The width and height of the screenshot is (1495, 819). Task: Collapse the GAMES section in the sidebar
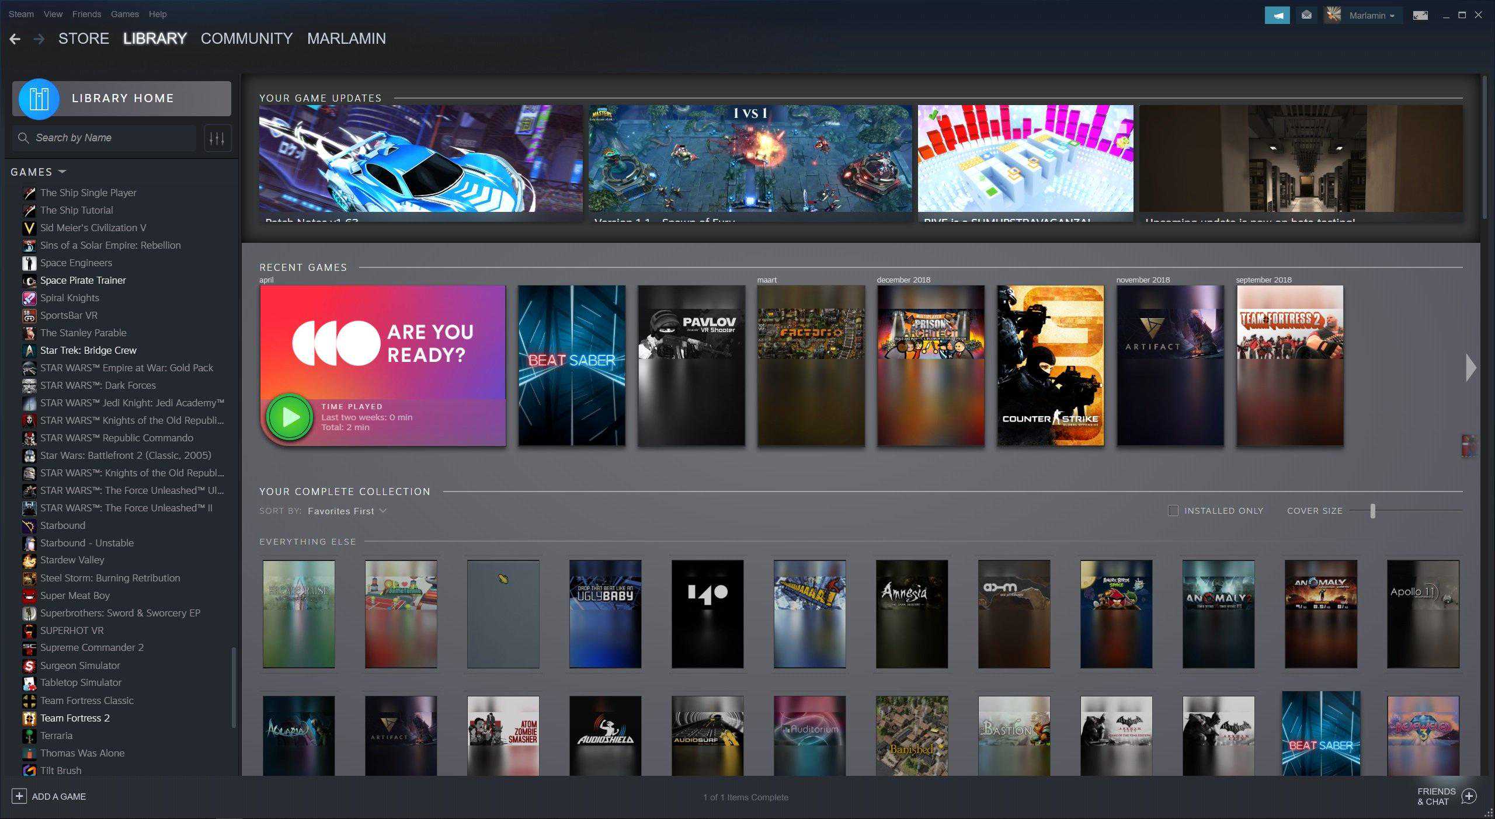(61, 172)
